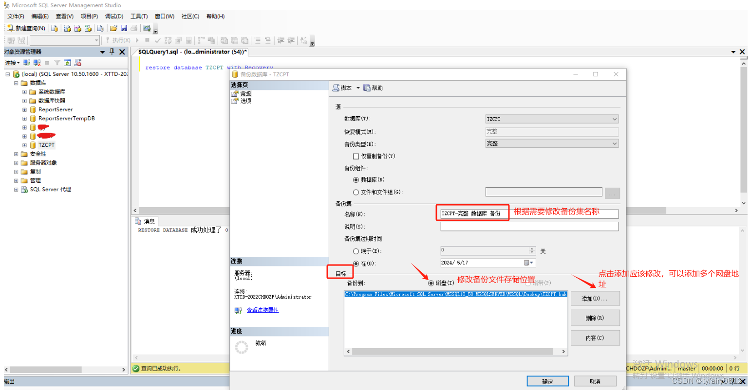Click the 添加(D)... button
This screenshot has height=390, width=750.
(595, 299)
